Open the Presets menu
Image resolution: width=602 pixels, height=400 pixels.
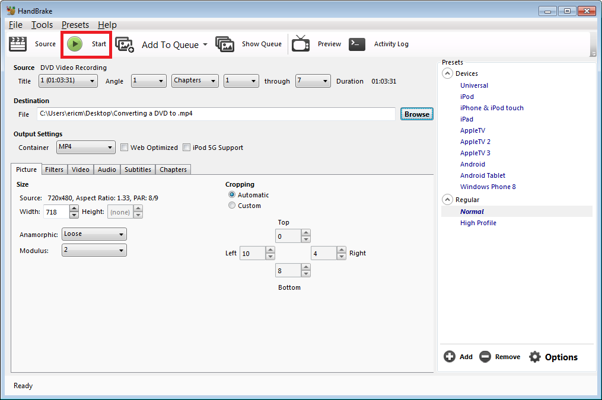[x=75, y=25]
